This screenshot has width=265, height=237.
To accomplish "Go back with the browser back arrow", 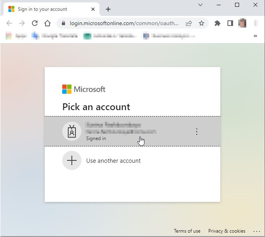I will (x=9, y=23).
